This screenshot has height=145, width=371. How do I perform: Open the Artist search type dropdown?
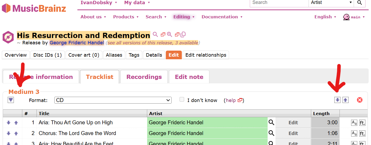pos(331,3)
